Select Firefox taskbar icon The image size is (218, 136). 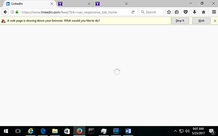[x=79, y=131]
